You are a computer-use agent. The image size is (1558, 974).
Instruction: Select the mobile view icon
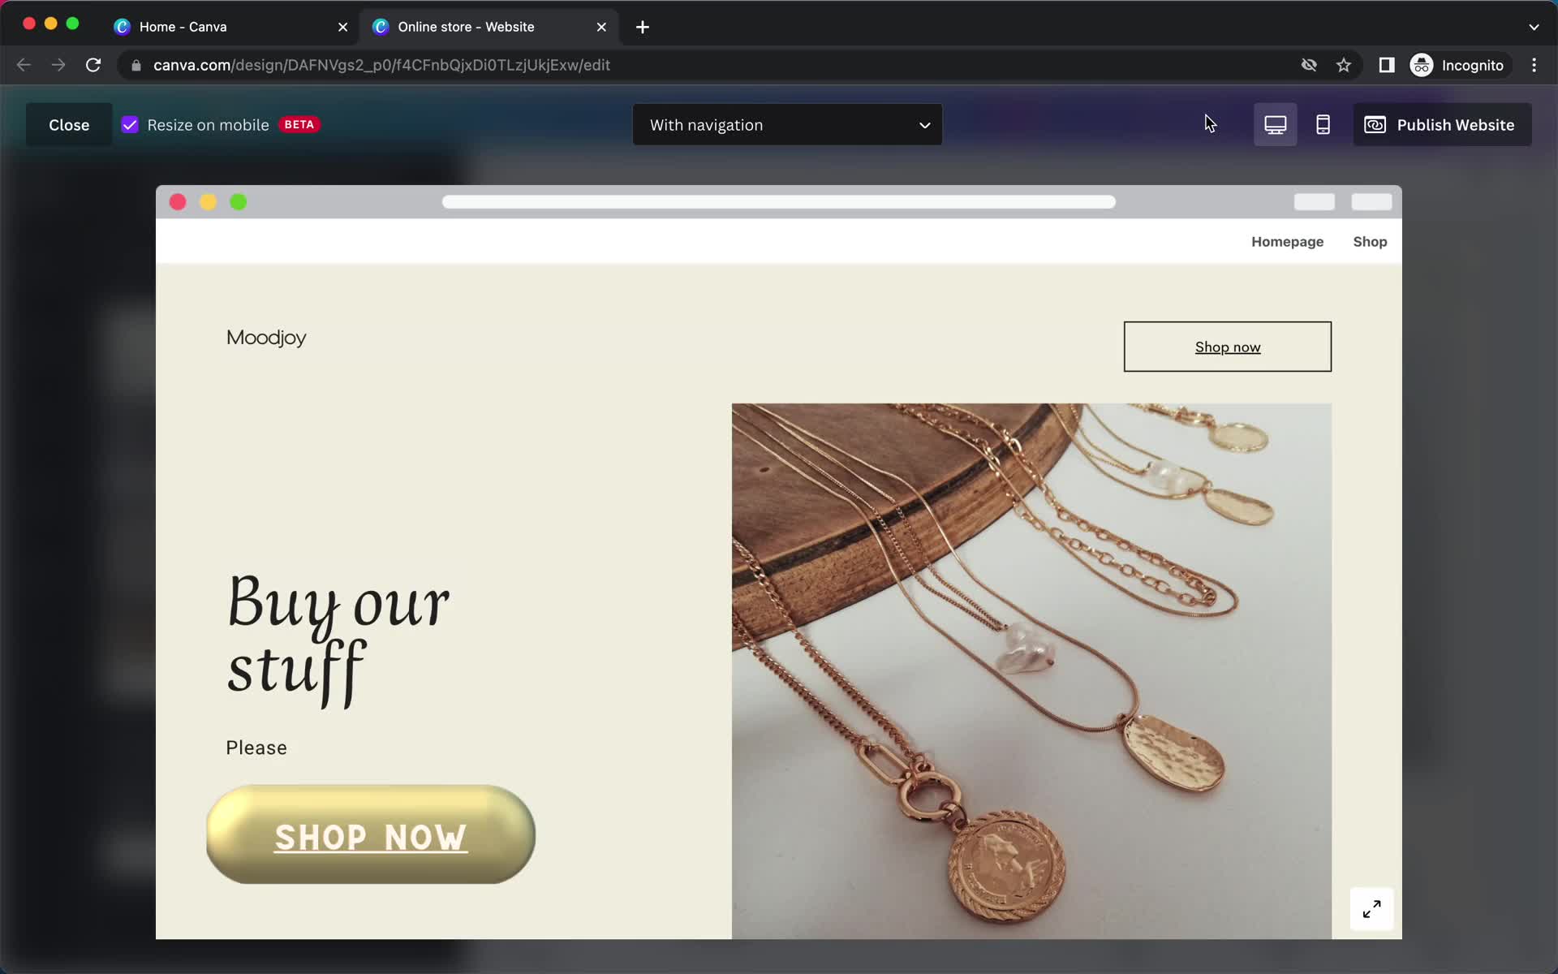point(1323,124)
